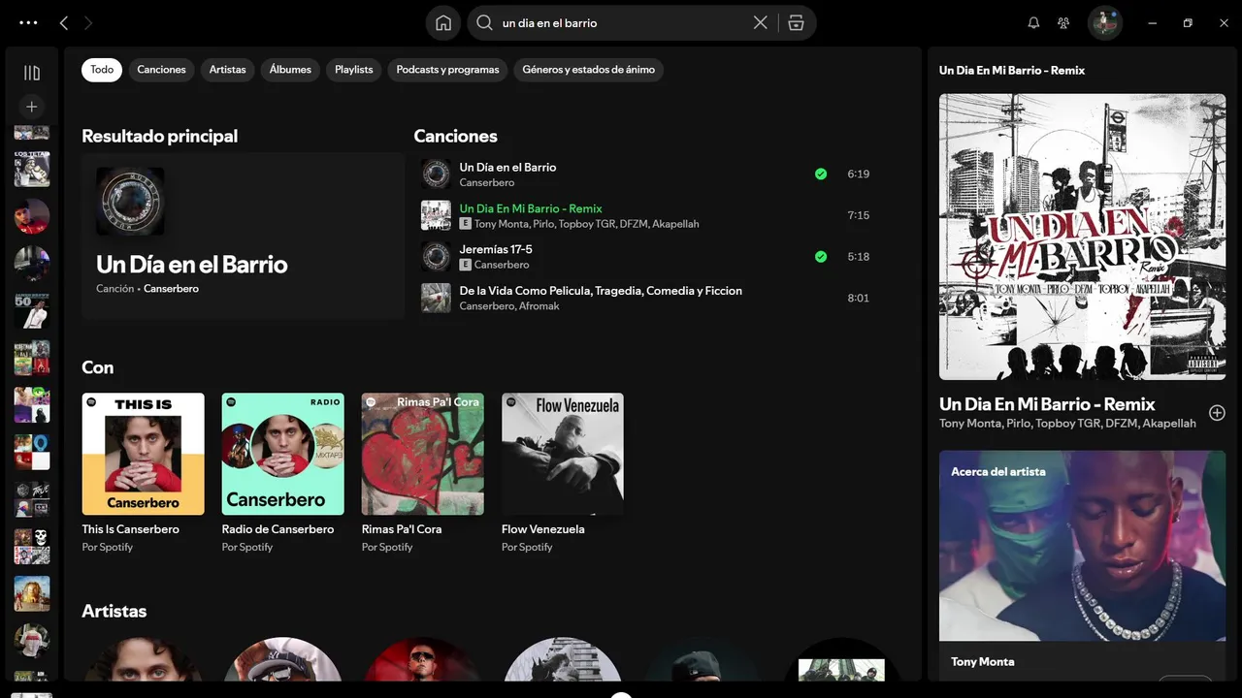
Task: Open Canserbero link in main result card
Action: pyautogui.click(x=171, y=289)
